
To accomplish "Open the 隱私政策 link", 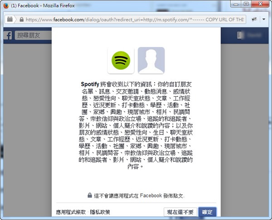I will (x=100, y=212).
